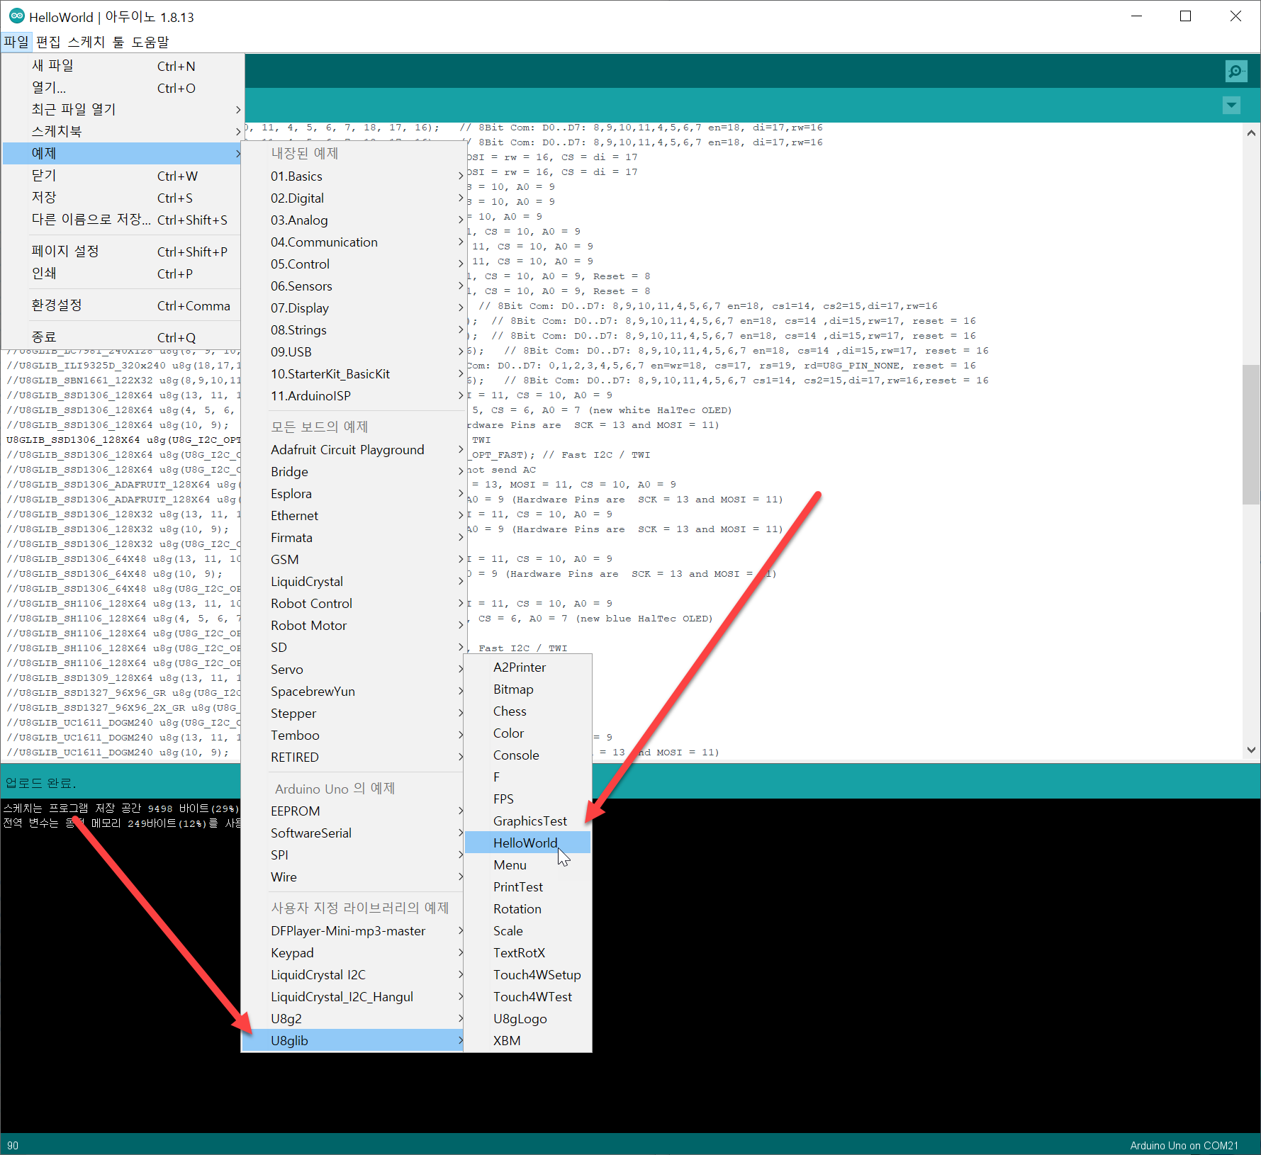The height and width of the screenshot is (1155, 1261).
Task: Expand Firmata library examples
Action: [x=352, y=538]
